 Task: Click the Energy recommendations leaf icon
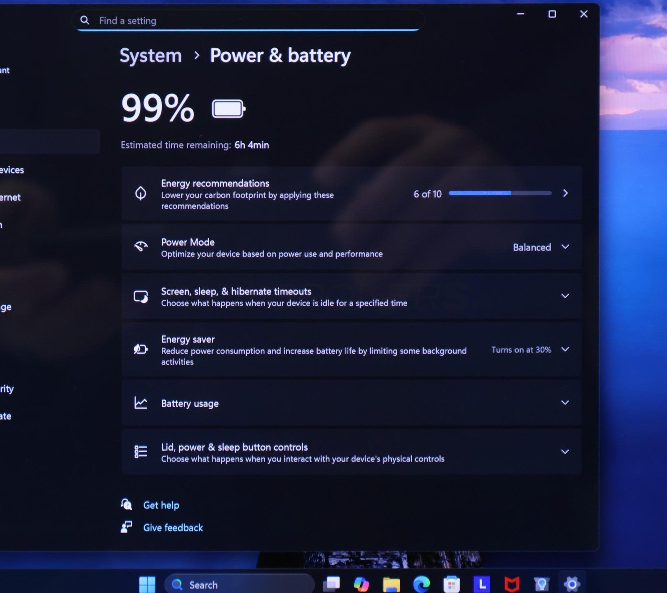(x=141, y=193)
